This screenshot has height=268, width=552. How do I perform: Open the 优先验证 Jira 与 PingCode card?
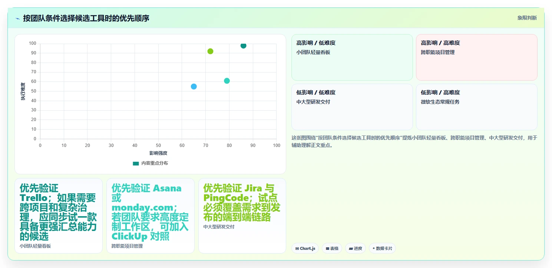[x=242, y=216]
